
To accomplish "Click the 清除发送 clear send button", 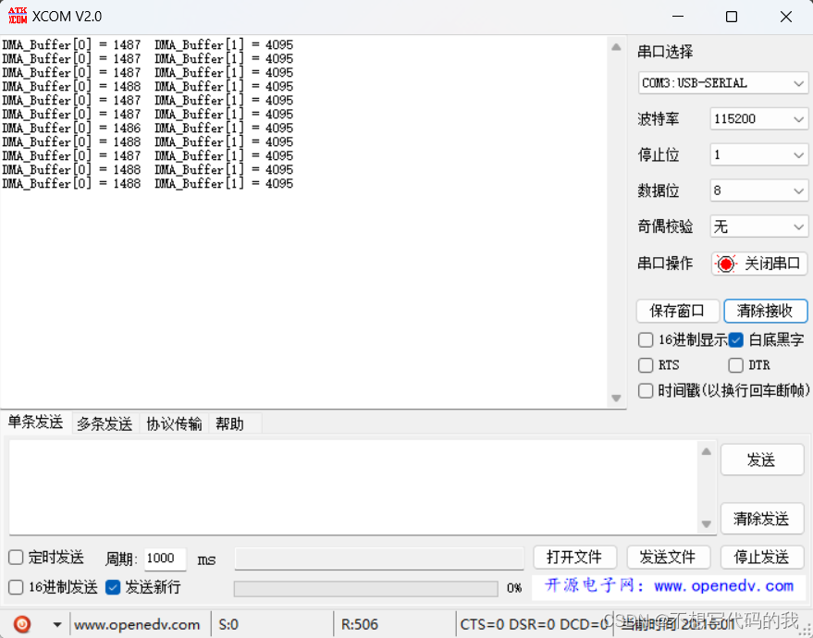I will point(762,519).
